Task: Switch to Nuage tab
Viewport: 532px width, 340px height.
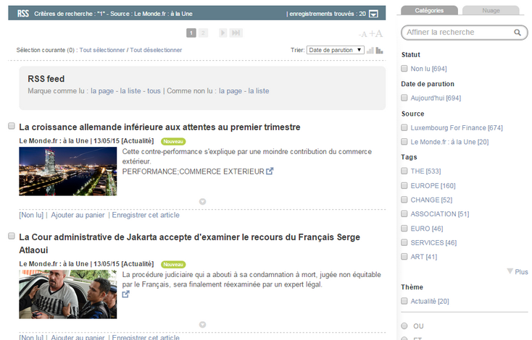Action: click(491, 11)
